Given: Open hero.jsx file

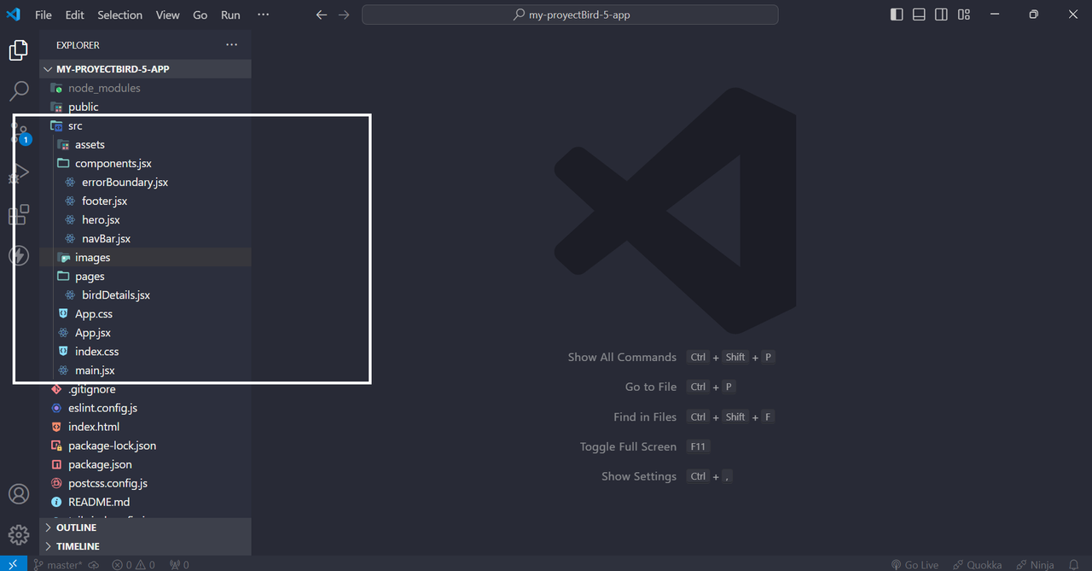Looking at the screenshot, I should tap(145, 219).
